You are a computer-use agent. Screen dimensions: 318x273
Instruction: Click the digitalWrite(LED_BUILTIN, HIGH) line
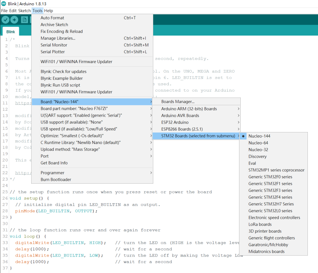click(x=61, y=243)
